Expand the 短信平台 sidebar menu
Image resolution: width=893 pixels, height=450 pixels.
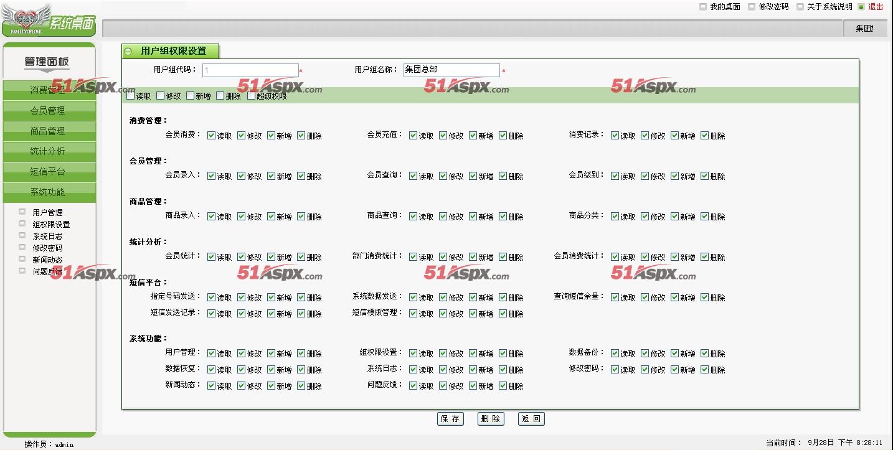49,172
